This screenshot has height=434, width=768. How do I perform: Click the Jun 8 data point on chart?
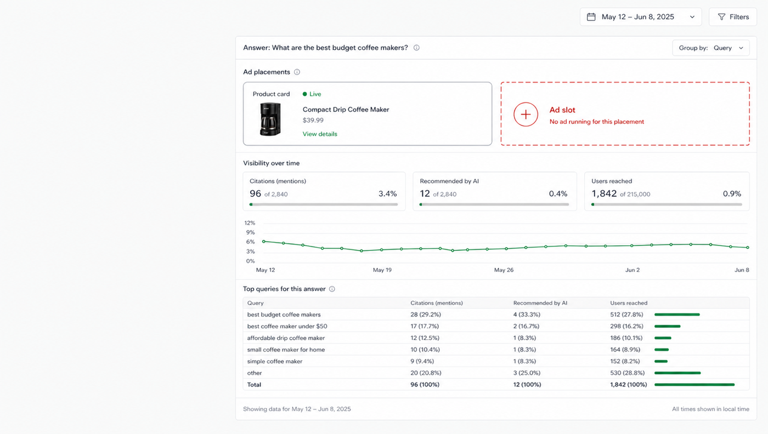tap(748, 248)
